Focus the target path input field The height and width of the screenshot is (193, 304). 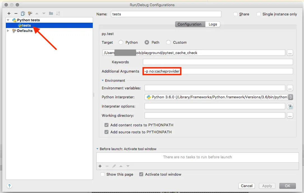194,53
